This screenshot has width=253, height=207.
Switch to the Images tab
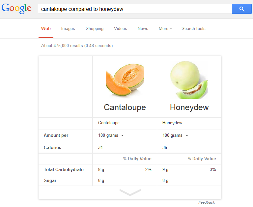68,29
